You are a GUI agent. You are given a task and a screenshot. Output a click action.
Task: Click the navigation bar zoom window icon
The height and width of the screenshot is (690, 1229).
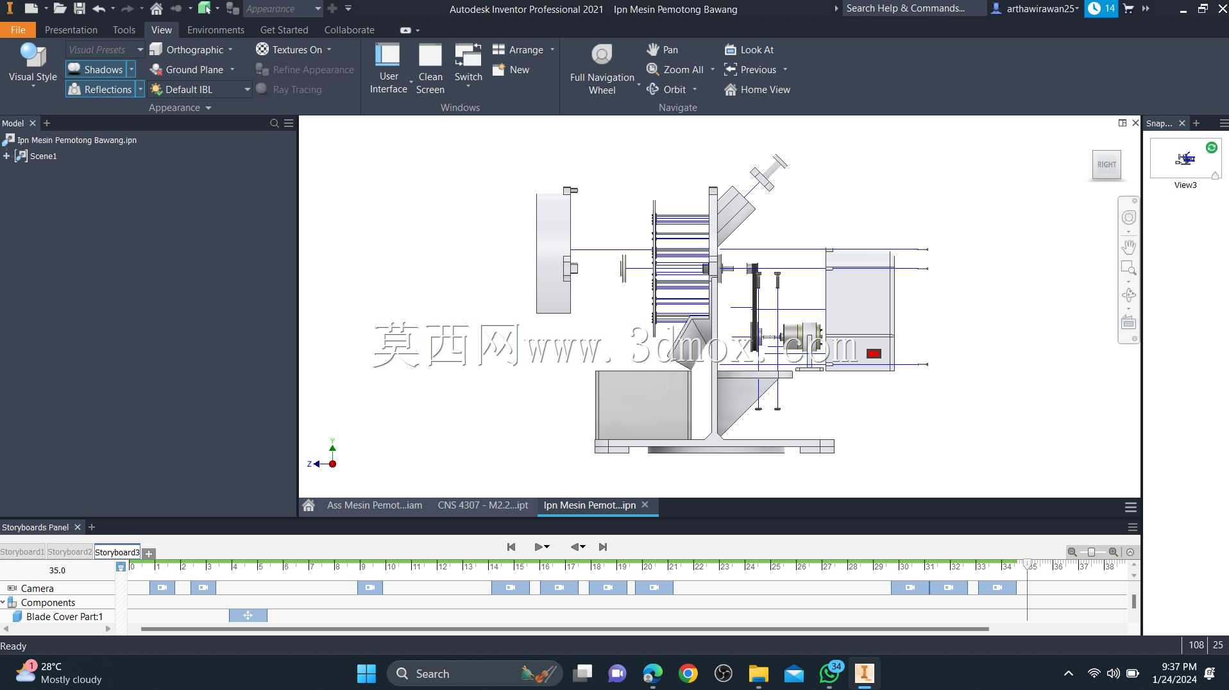(1128, 268)
